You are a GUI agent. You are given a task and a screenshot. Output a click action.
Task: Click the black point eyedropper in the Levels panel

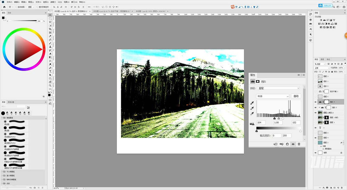[252, 103]
